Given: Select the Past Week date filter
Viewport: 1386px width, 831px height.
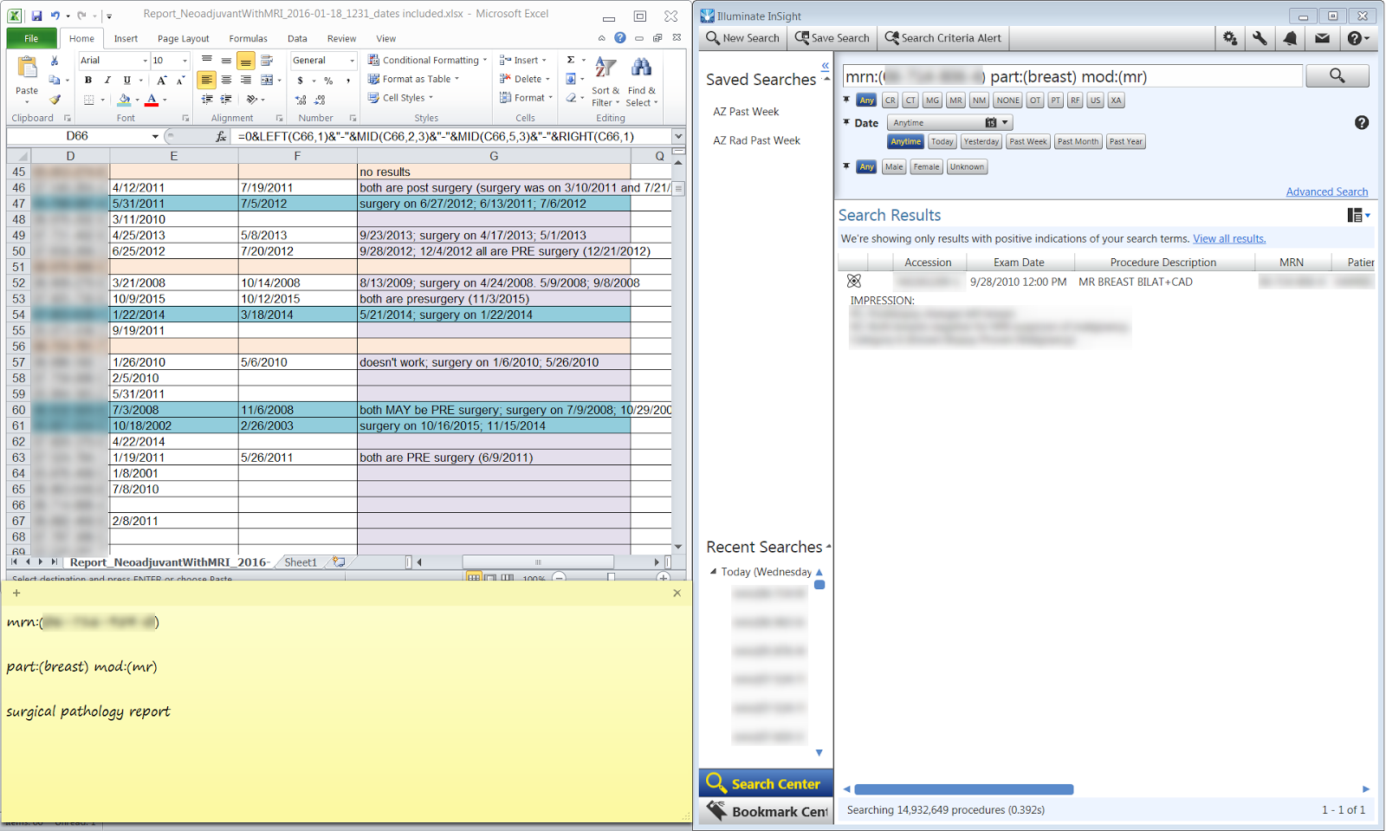Looking at the screenshot, I should (1028, 142).
